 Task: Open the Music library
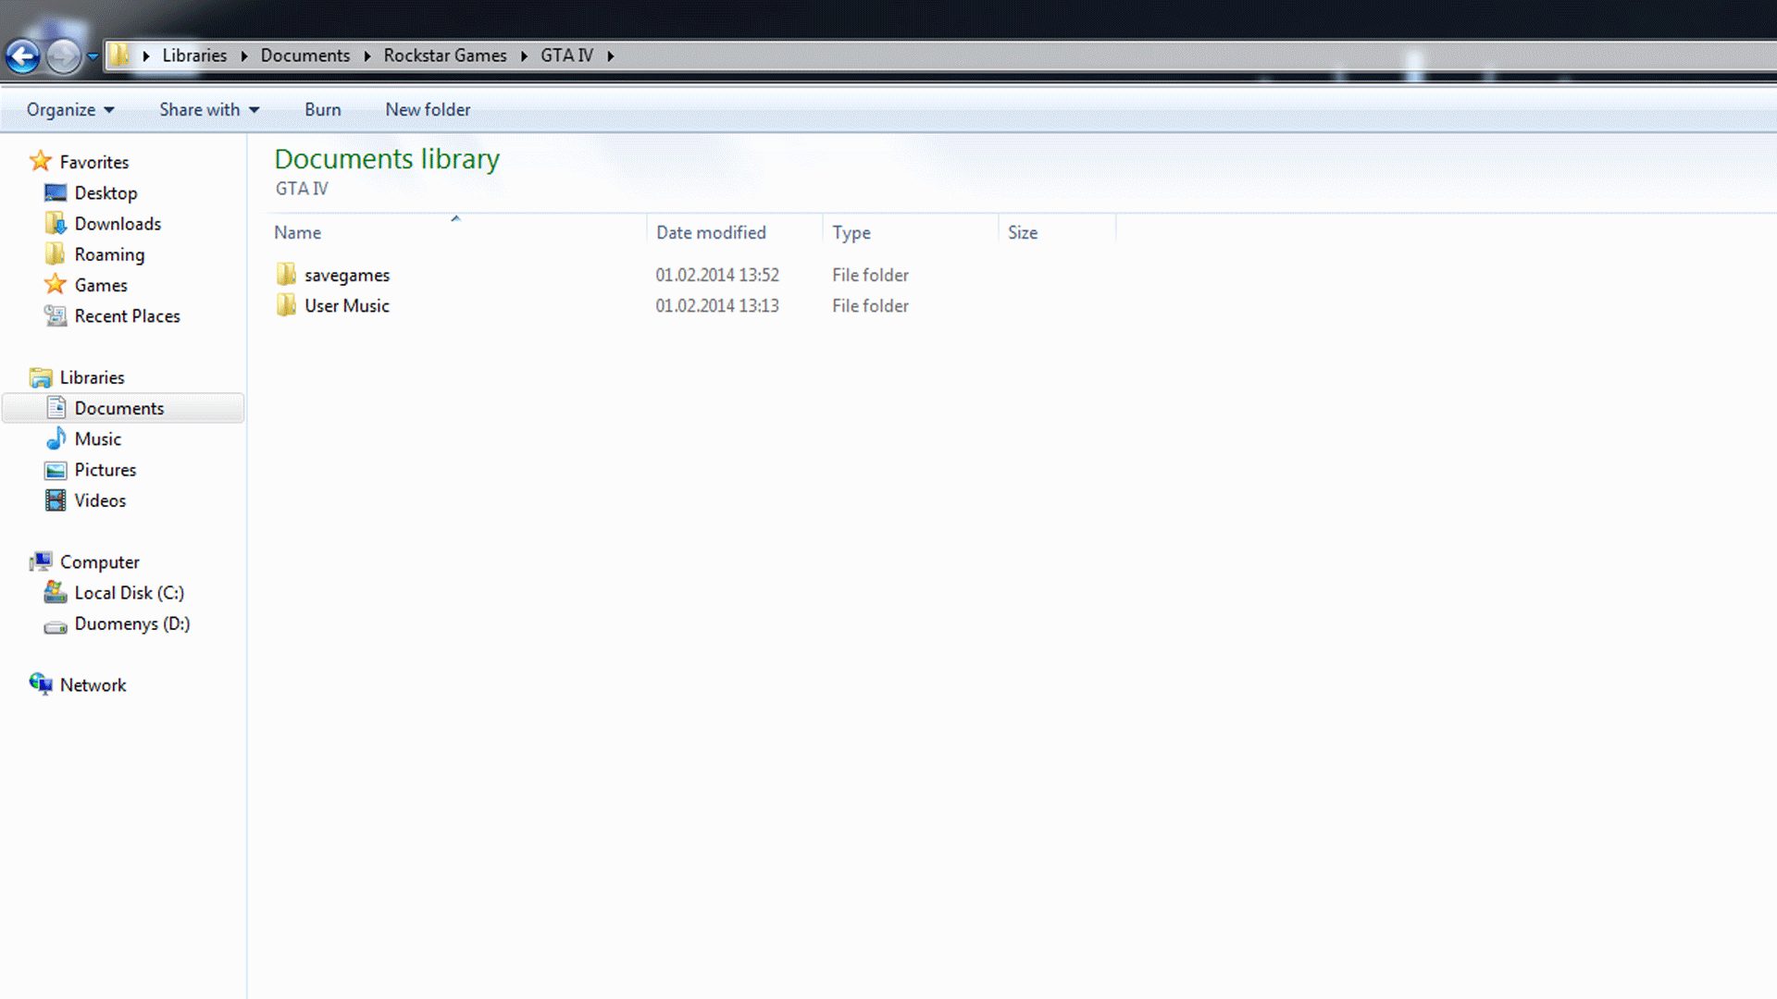(x=97, y=438)
